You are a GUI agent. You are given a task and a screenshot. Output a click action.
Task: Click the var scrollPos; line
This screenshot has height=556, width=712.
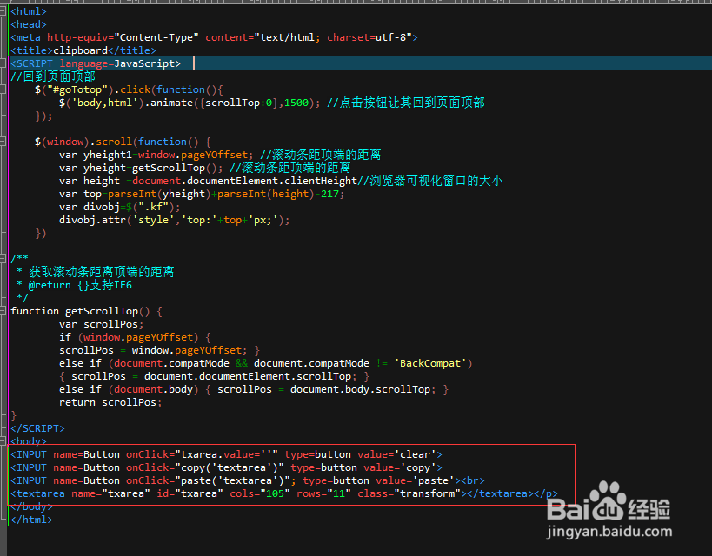(101, 324)
